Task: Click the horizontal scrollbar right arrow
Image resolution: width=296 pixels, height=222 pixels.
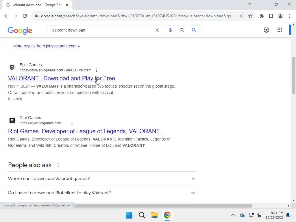Action: pyautogui.click(x=288, y=206)
